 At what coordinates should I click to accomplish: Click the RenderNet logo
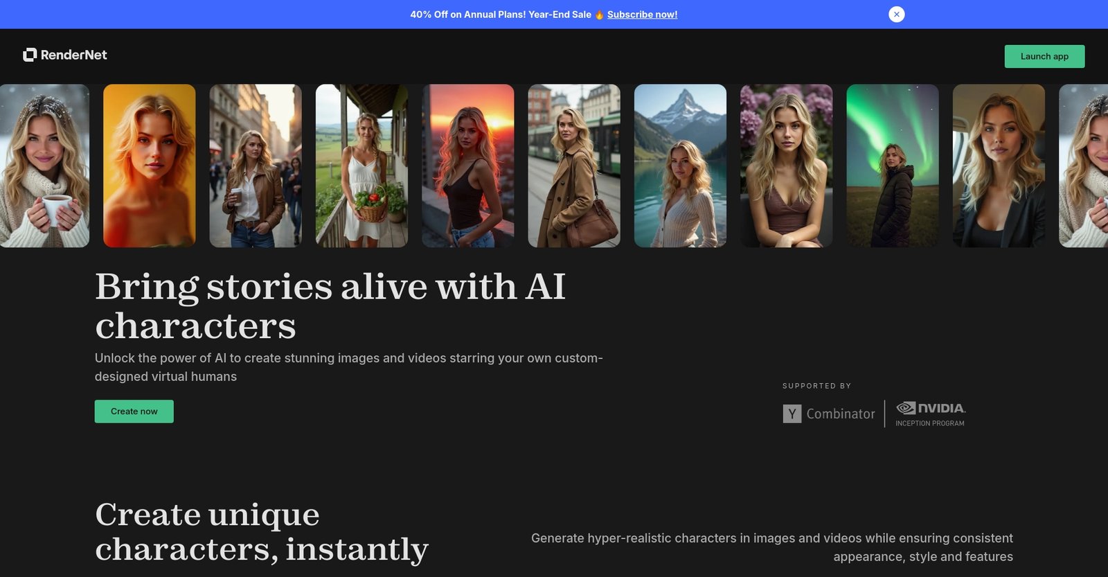[x=65, y=55]
